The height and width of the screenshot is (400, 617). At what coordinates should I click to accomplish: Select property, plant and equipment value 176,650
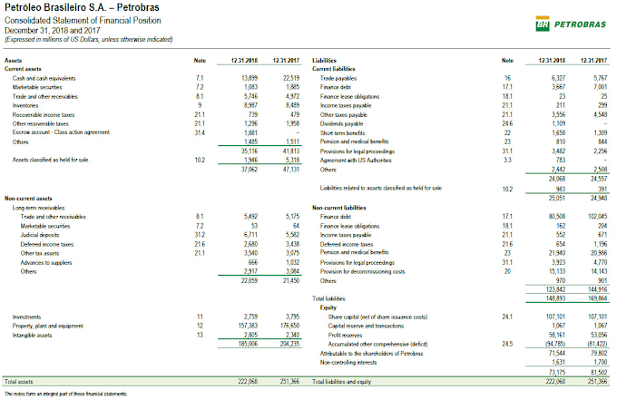(x=289, y=326)
